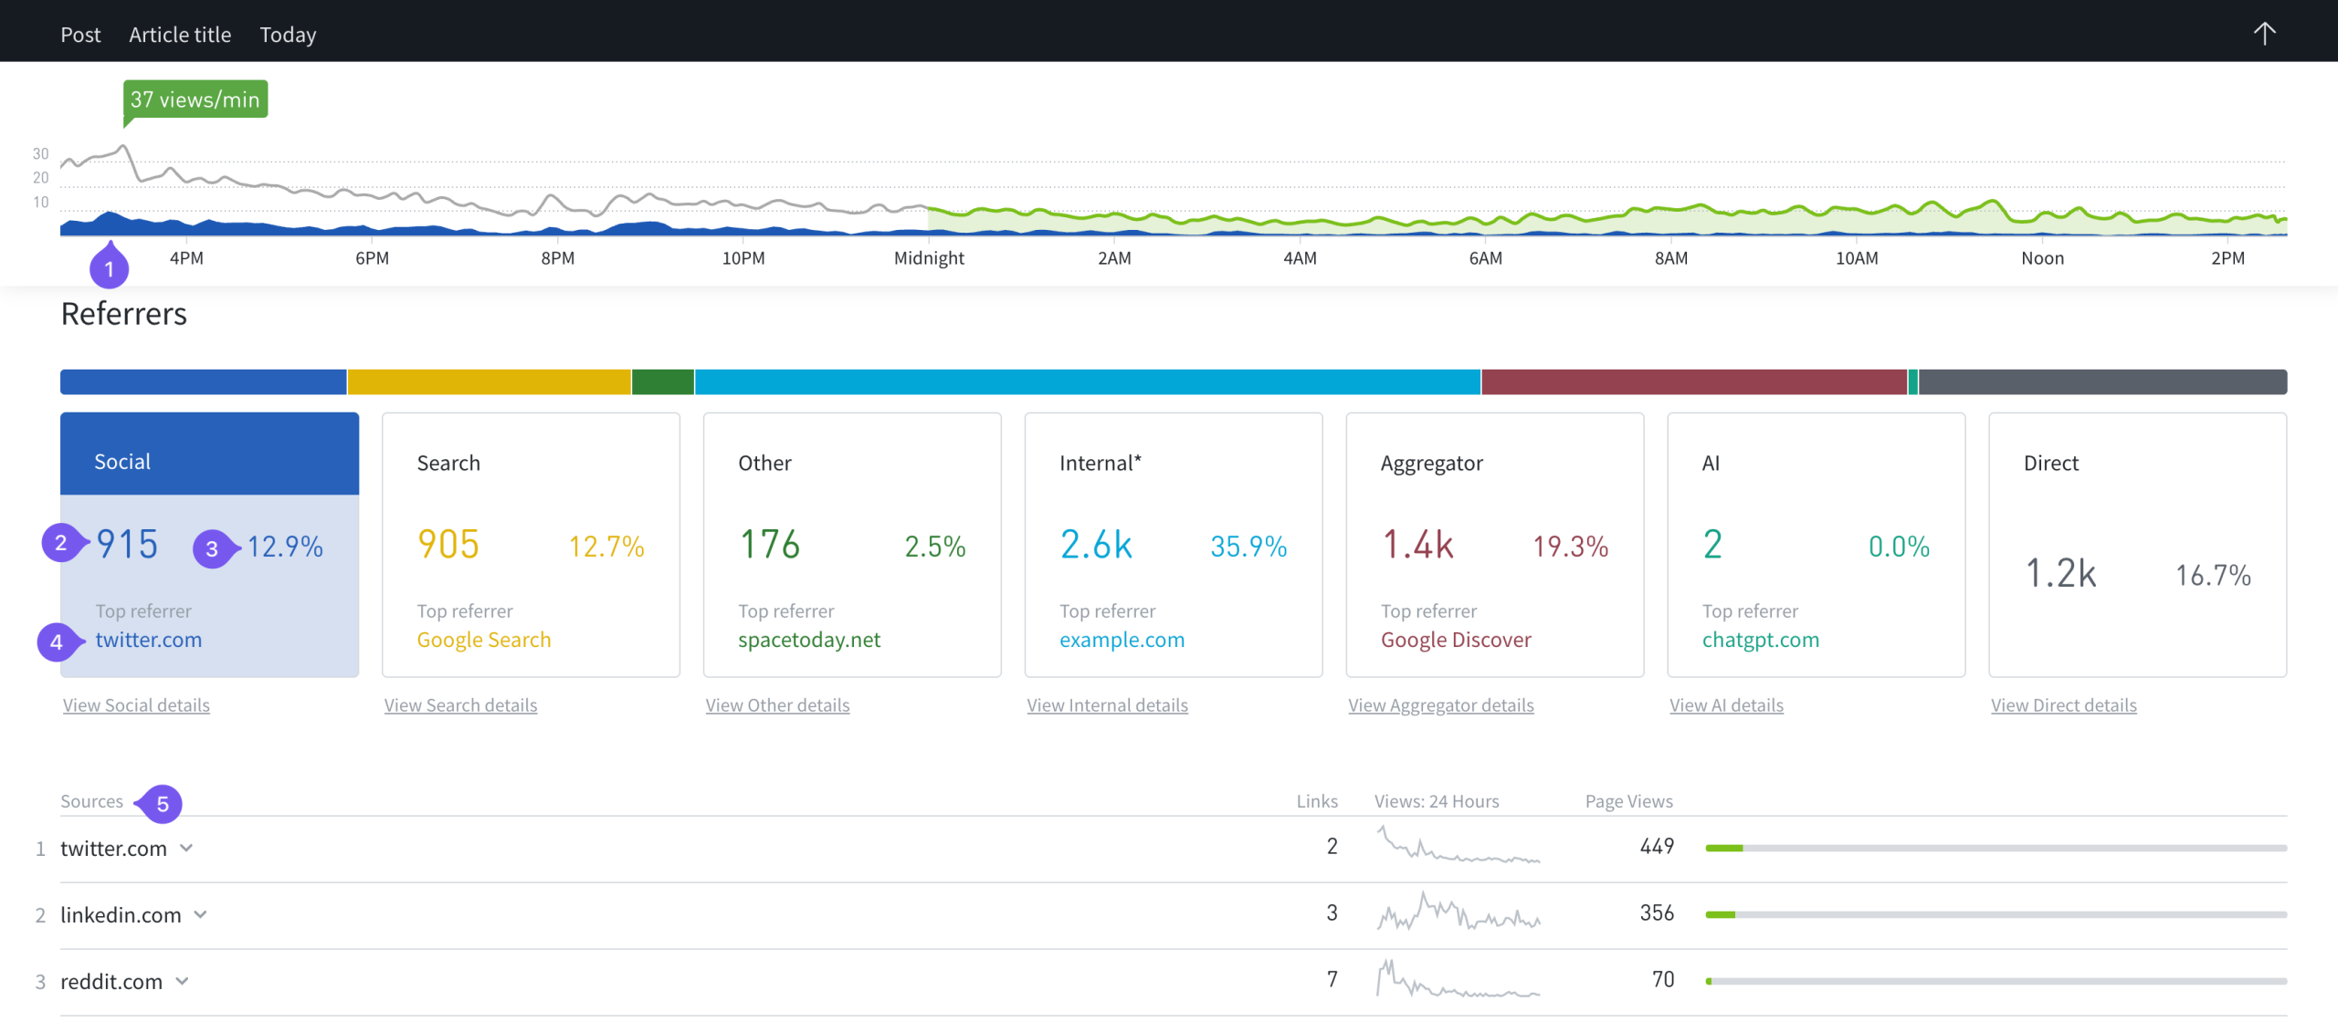
Task: Click purple annotation marker 3
Action: (212, 548)
